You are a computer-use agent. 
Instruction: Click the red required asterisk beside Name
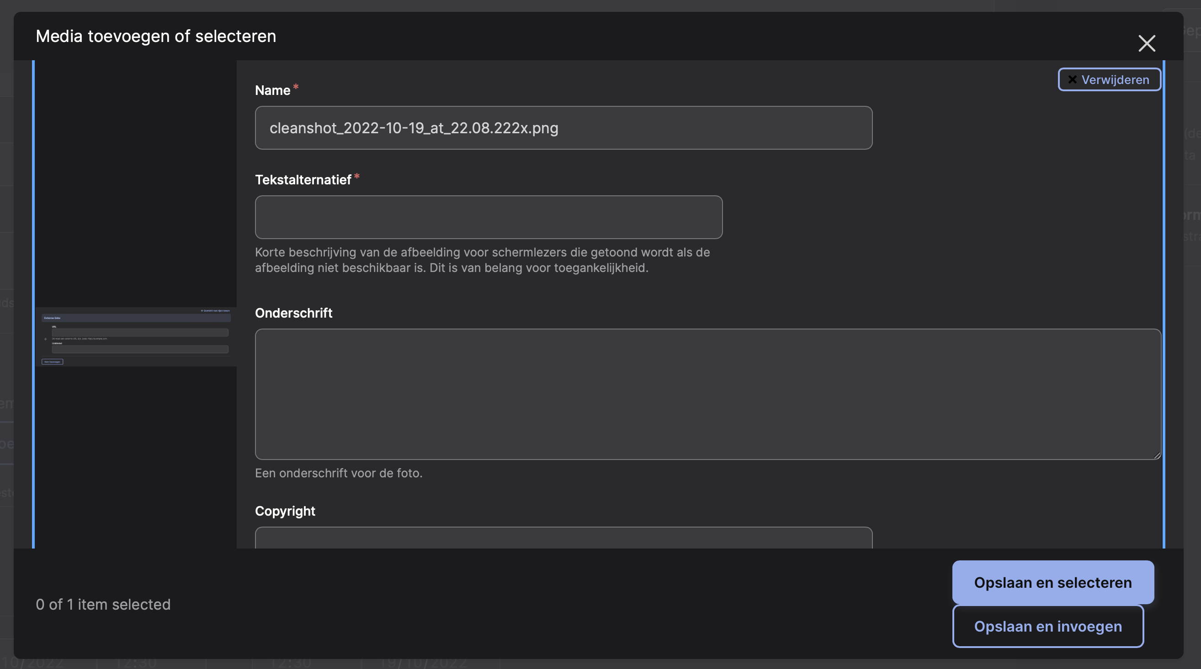(x=296, y=87)
